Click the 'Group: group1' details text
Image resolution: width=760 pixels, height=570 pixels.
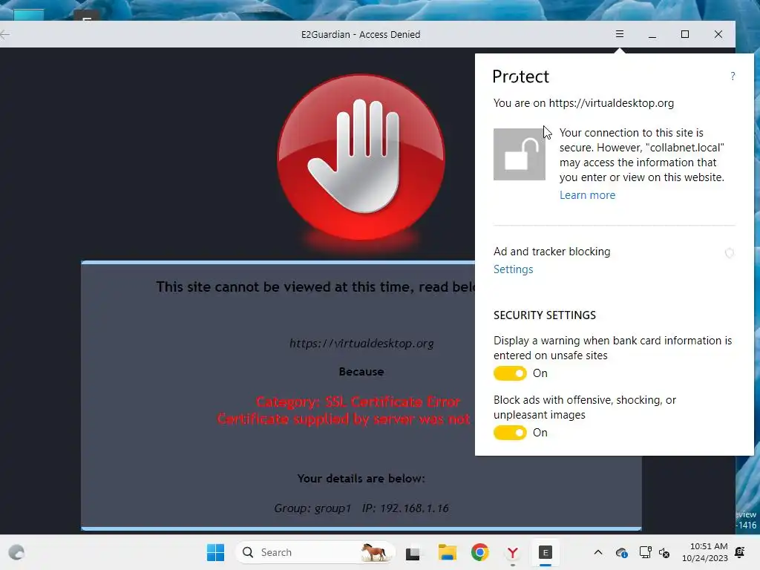pyautogui.click(x=312, y=508)
